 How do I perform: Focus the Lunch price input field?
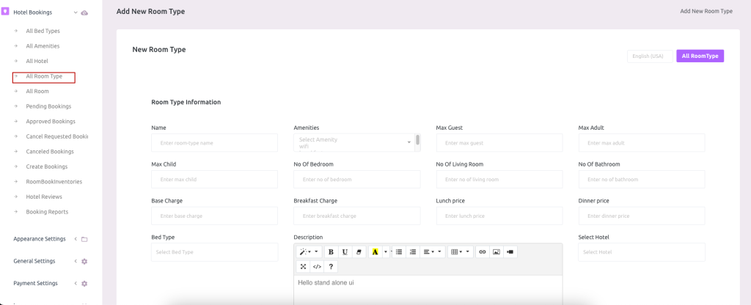point(499,216)
